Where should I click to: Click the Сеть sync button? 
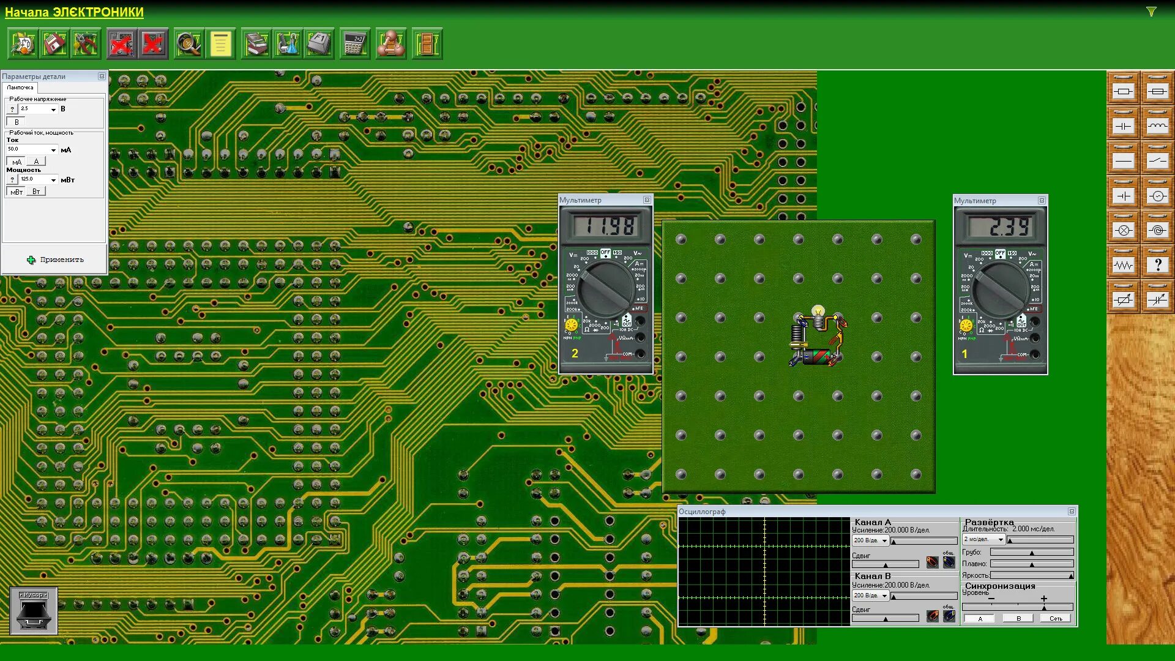coord(1056,619)
